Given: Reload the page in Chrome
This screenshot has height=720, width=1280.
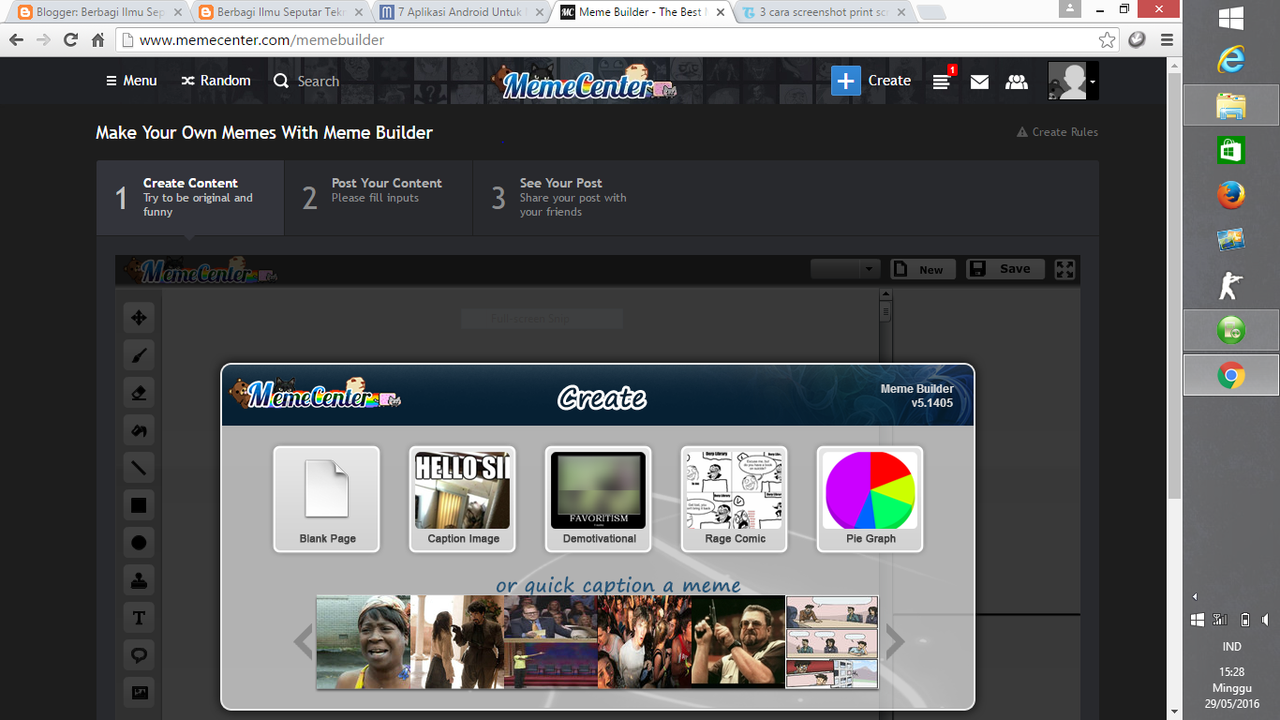Looking at the screenshot, I should click(x=70, y=39).
